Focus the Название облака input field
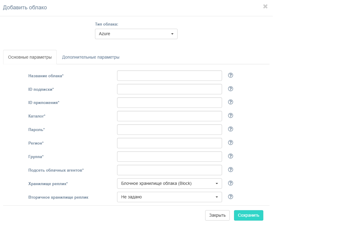 (169, 76)
